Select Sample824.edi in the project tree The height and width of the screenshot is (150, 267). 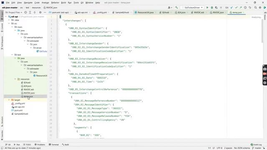click(x=21, y=114)
